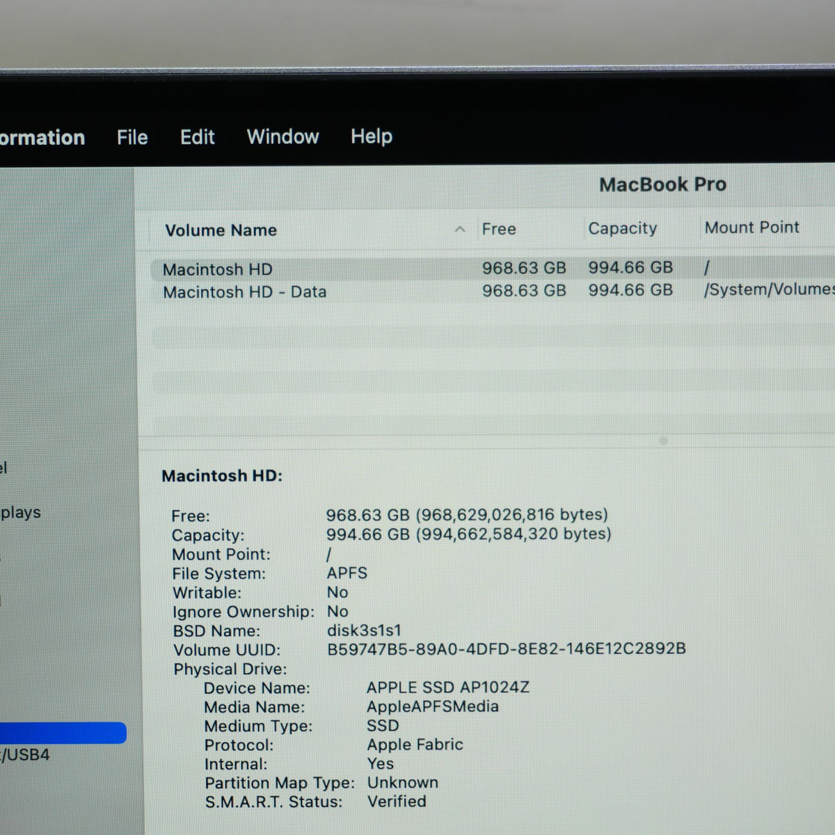
Task: Click the Macintosh HD: details heading
Action: 222,476
